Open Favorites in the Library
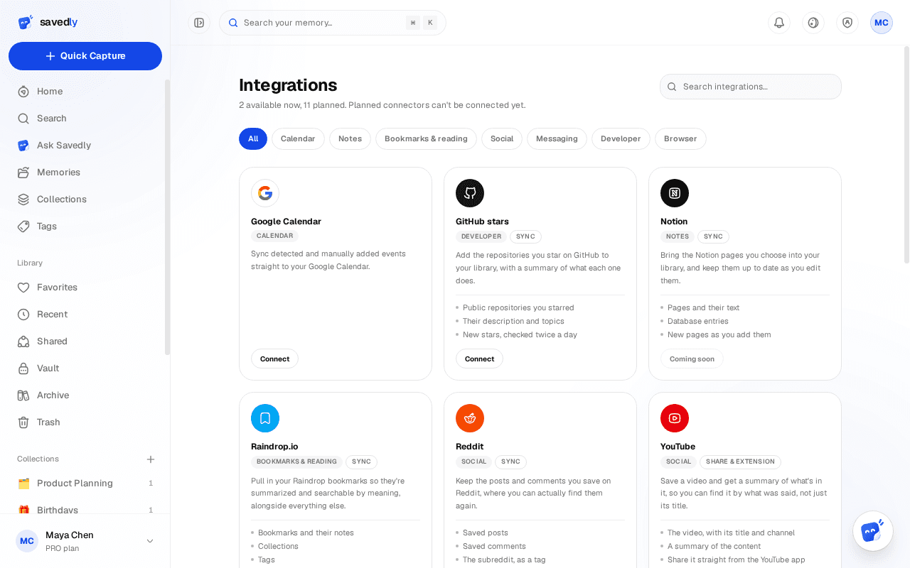 [85, 288]
